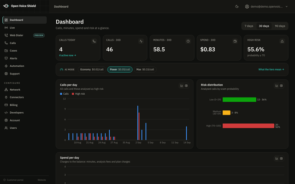Image resolution: width=295 pixels, height=184 pixels.
Task: Click the AI Mode gauge icon
Action: (61, 69)
